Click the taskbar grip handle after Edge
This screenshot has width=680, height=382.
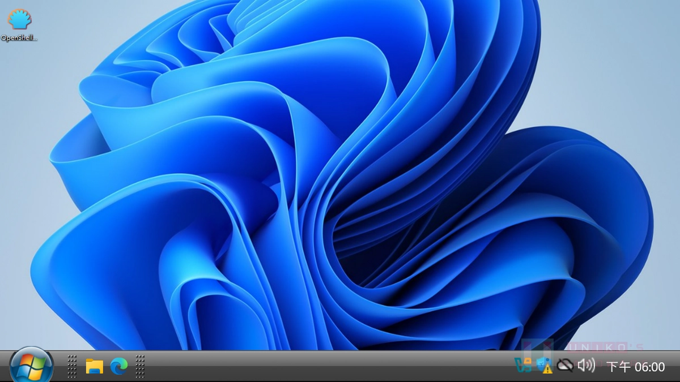140,366
